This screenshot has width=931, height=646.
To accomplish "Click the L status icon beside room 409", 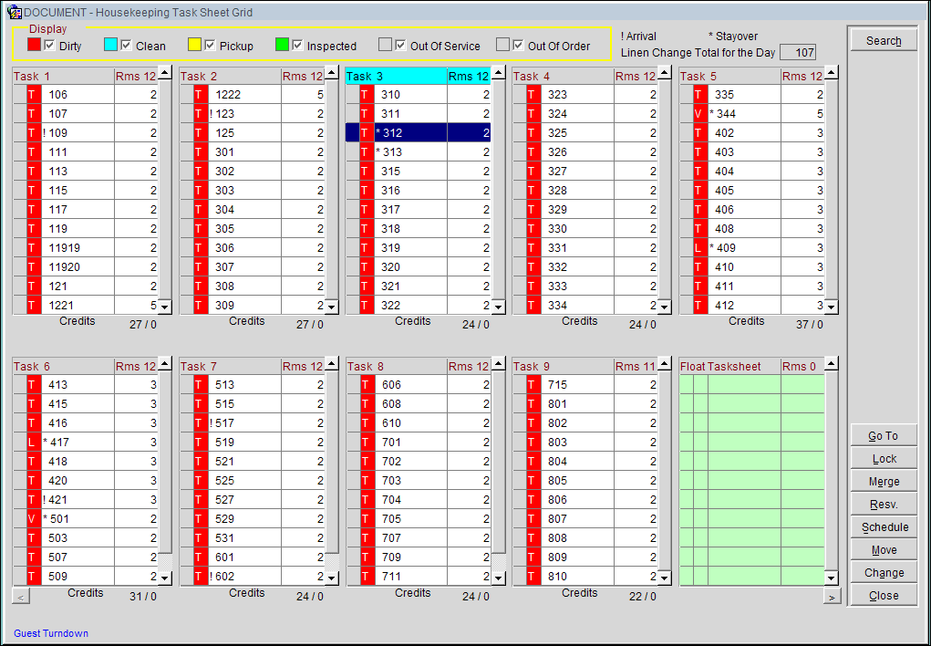I will (700, 248).
